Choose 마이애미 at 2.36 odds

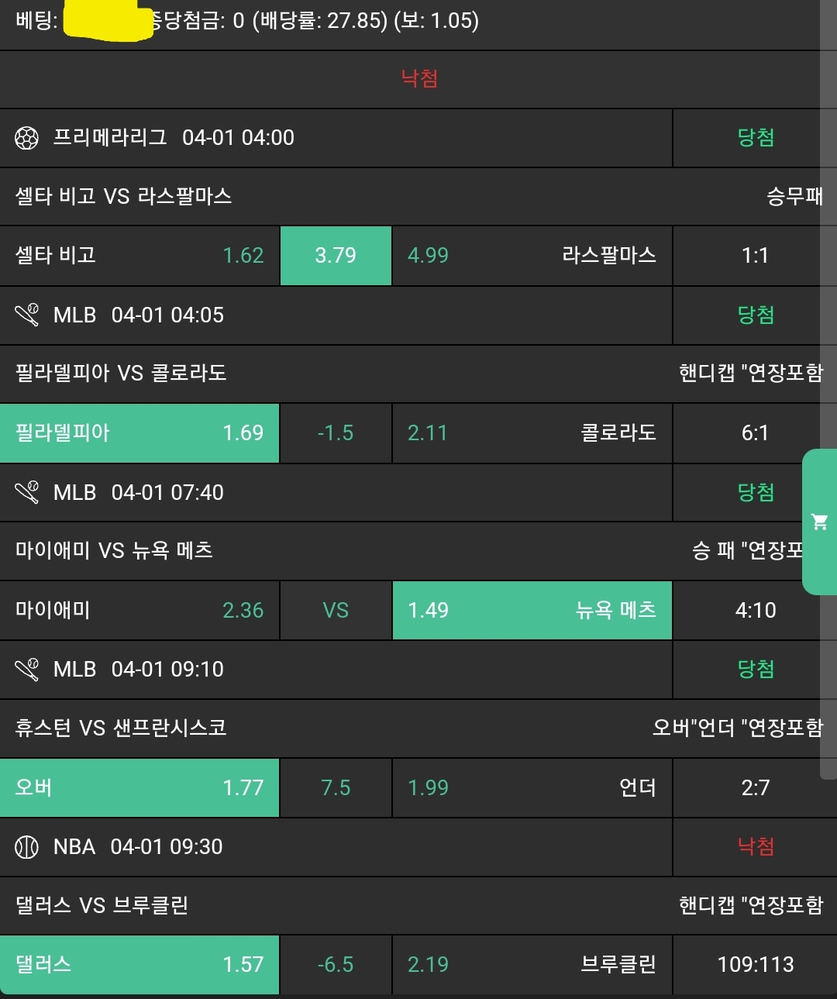139,610
